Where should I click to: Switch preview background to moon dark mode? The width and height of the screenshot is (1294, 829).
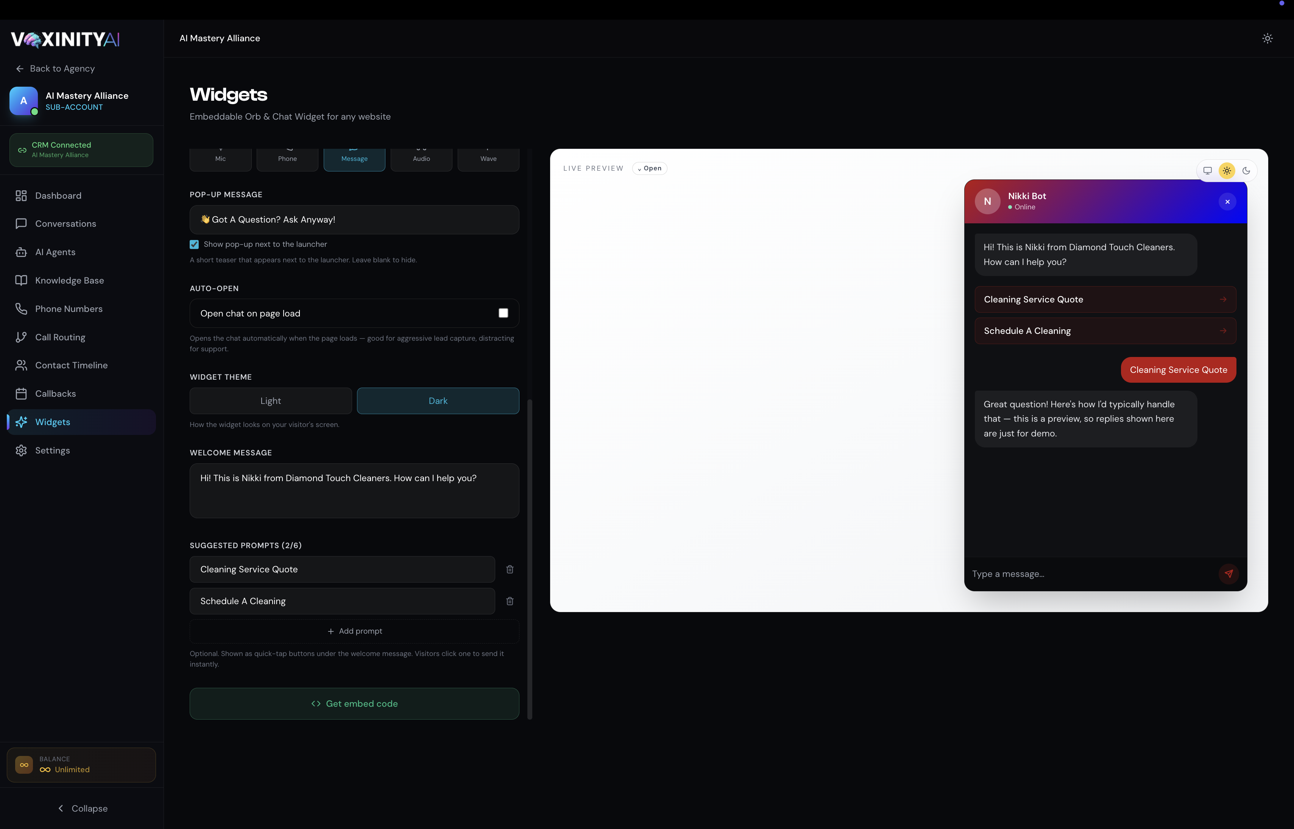click(x=1246, y=171)
